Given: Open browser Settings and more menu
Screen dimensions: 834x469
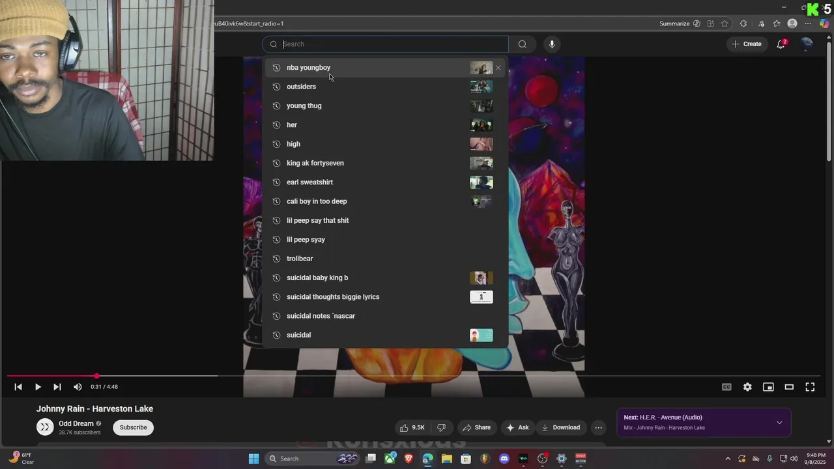Looking at the screenshot, I should pos(808,23).
